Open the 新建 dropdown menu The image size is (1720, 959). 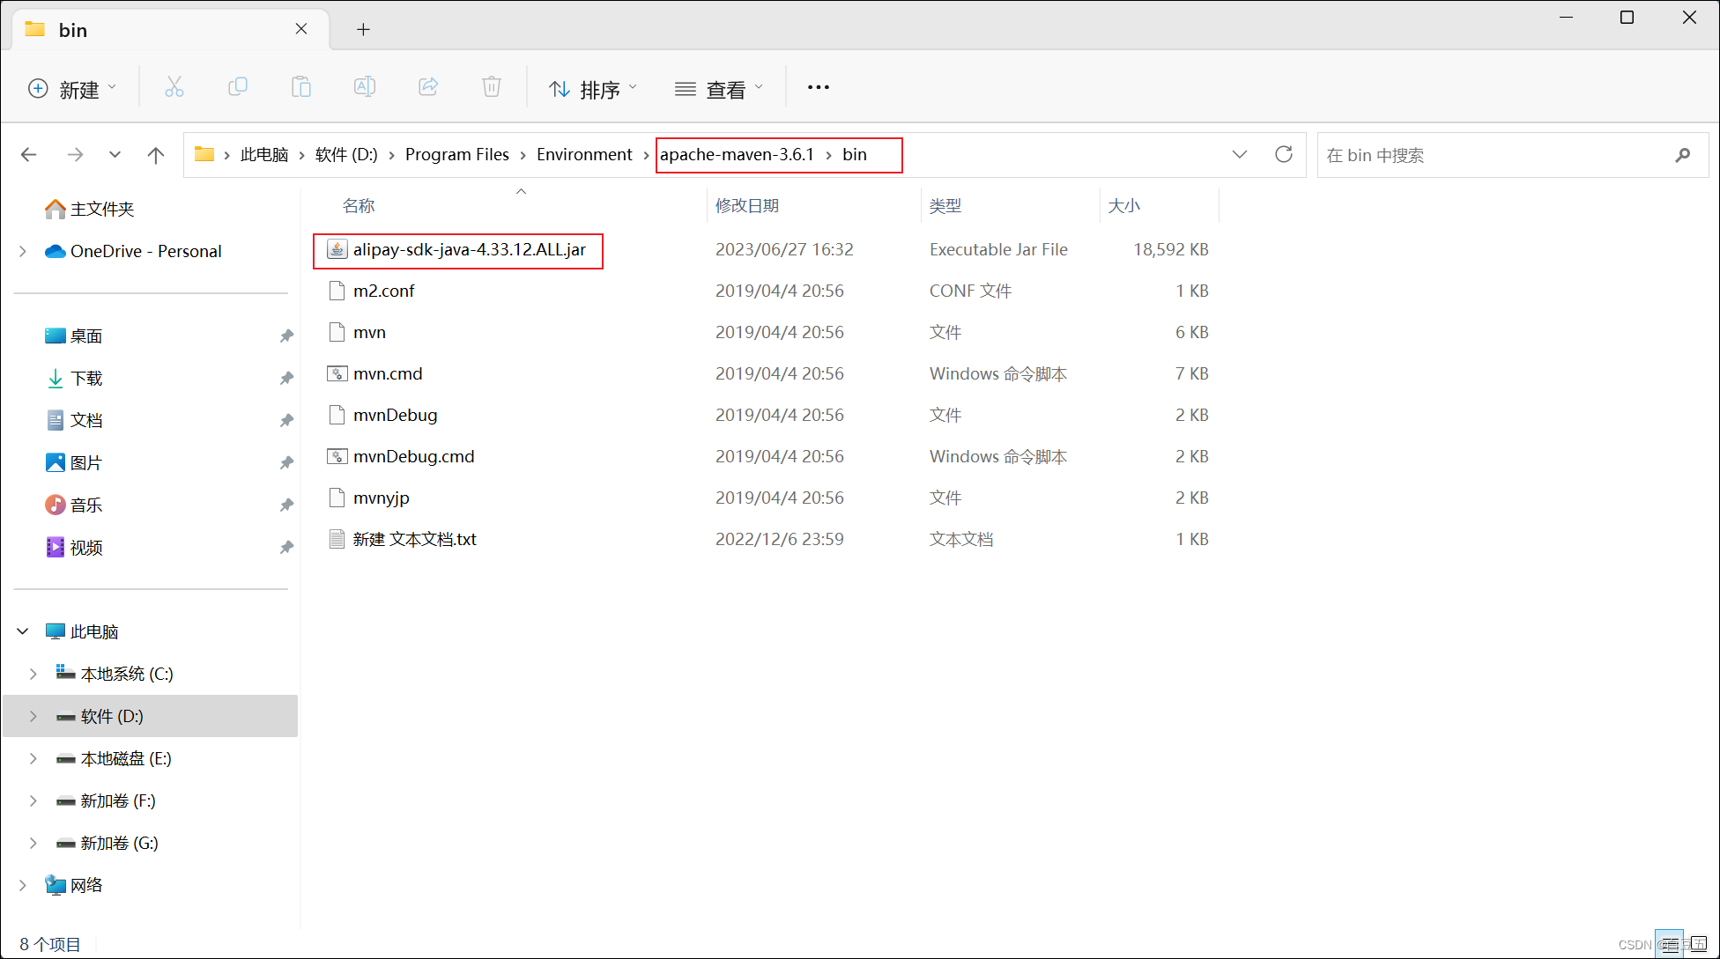[73, 89]
